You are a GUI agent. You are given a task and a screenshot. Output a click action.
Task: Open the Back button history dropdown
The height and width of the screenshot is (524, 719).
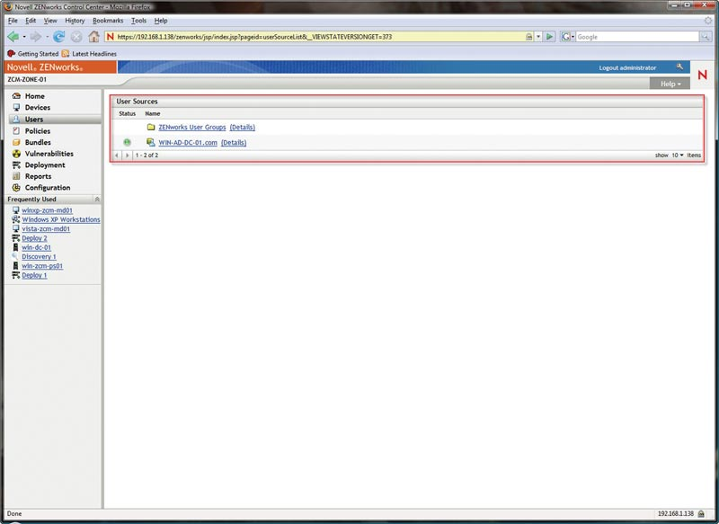click(x=24, y=37)
